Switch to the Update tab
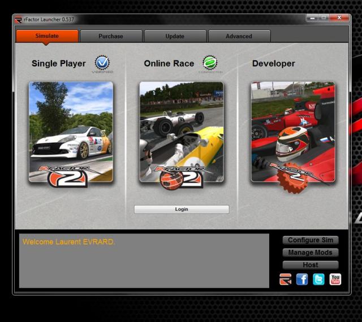This screenshot has height=322, width=362. tap(175, 36)
